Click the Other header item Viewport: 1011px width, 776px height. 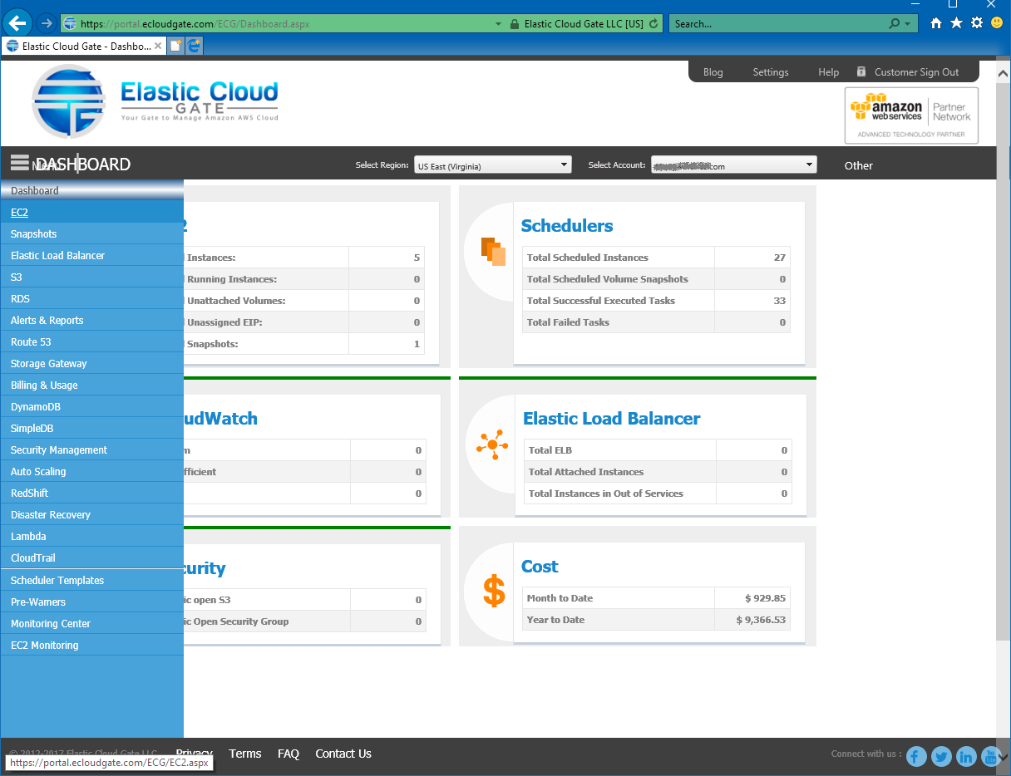[859, 165]
